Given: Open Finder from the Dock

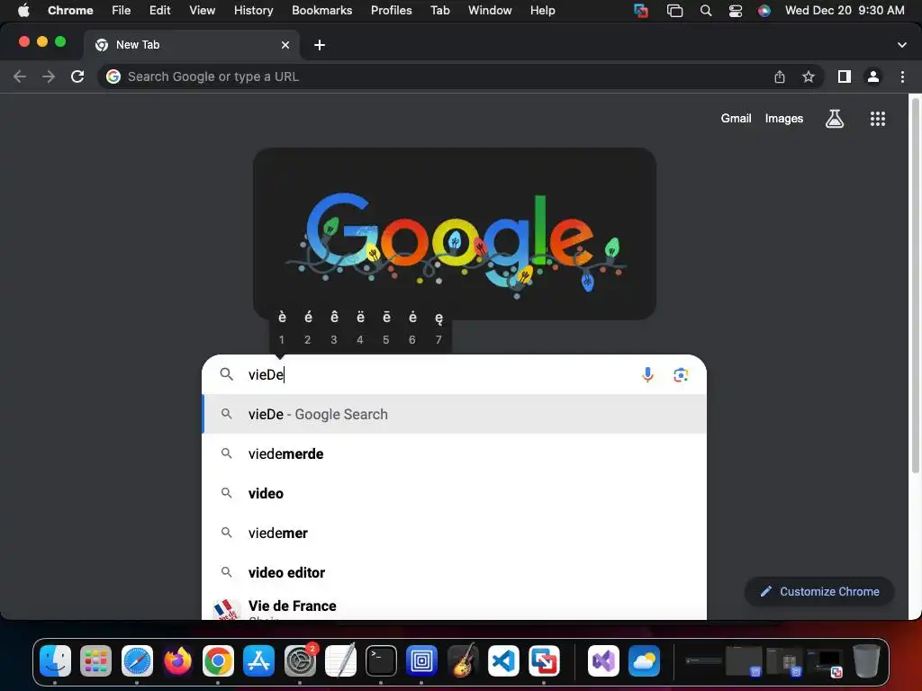Looking at the screenshot, I should [55, 661].
